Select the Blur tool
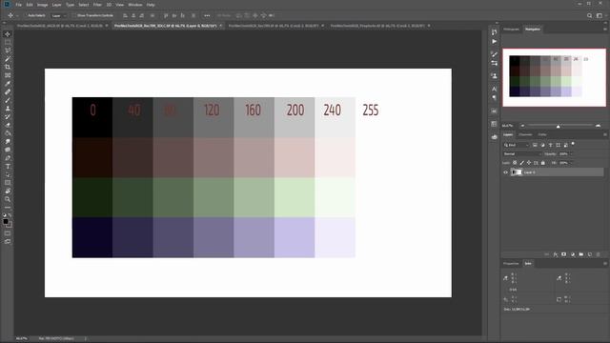The height and width of the screenshot is (343, 610). (8, 142)
